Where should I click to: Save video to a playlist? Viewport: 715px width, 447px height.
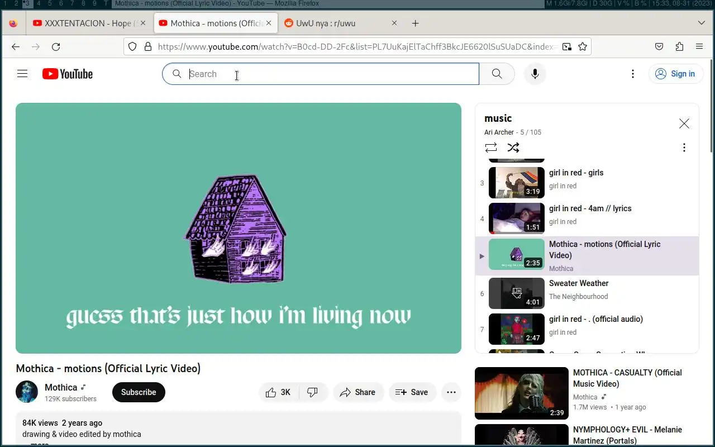pyautogui.click(x=412, y=392)
